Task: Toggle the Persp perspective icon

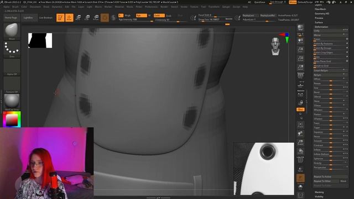Action: click(x=300, y=76)
